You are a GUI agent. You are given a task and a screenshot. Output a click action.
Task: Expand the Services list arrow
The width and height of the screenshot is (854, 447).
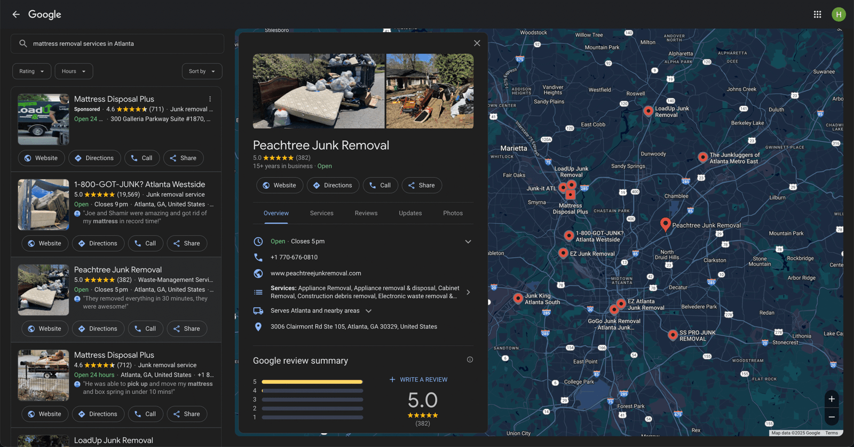click(x=468, y=292)
